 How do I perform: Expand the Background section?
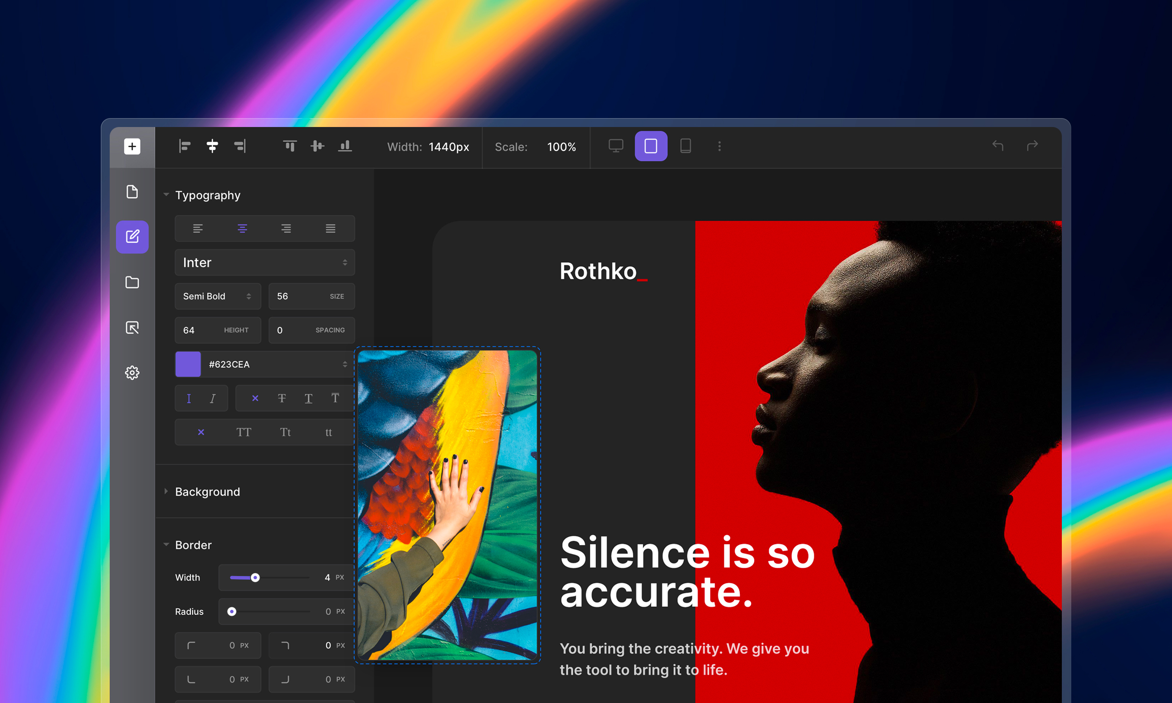(x=208, y=492)
